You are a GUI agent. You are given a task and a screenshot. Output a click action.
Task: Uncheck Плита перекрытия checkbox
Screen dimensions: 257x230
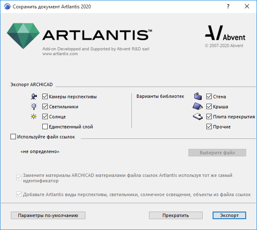[209, 117]
